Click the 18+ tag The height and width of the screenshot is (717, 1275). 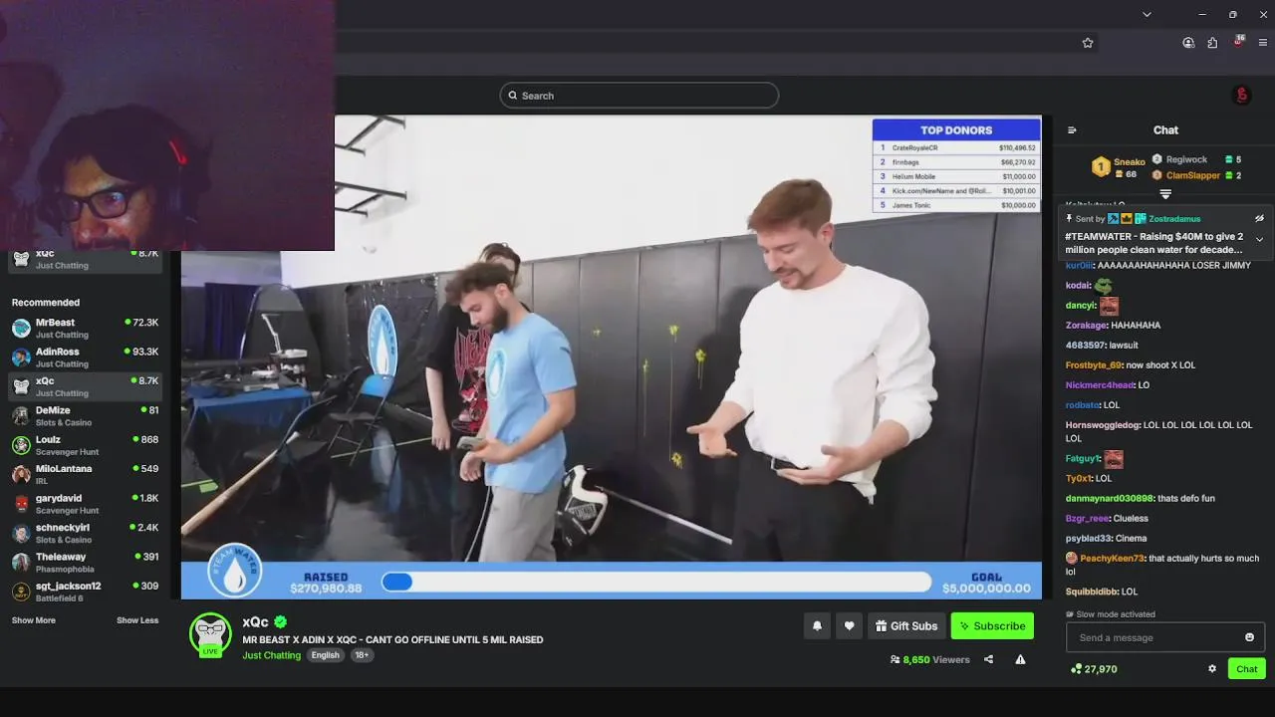[x=362, y=655]
